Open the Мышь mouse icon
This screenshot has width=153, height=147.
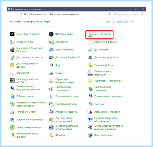tap(51, 73)
